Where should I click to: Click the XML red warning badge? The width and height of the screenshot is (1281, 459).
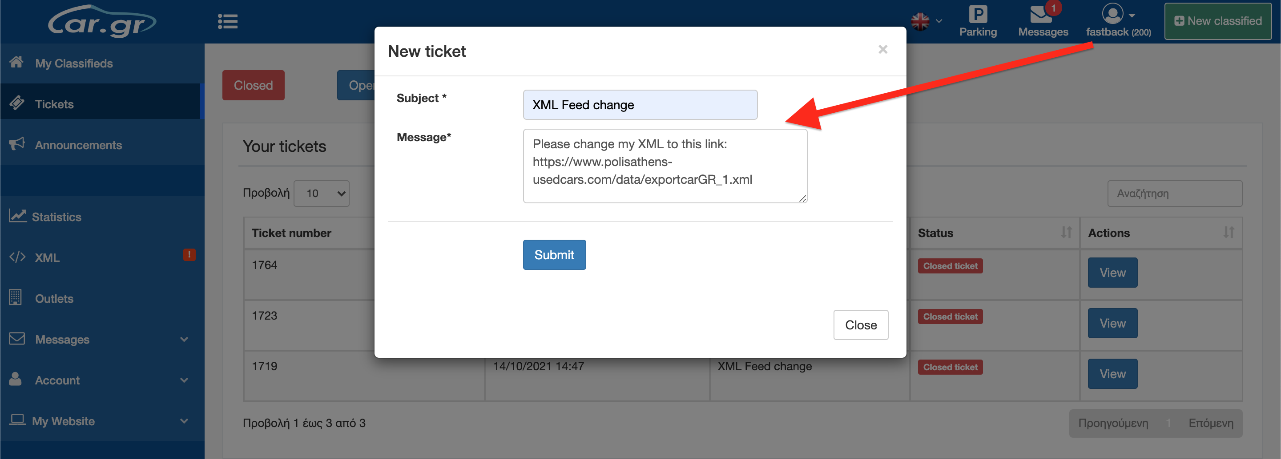tap(189, 254)
